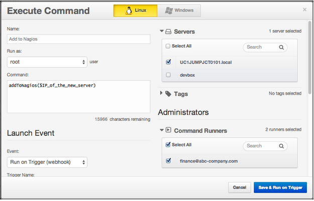314x201 pixels.
Task: Collapse the Servers section triangle
Action: coord(162,32)
